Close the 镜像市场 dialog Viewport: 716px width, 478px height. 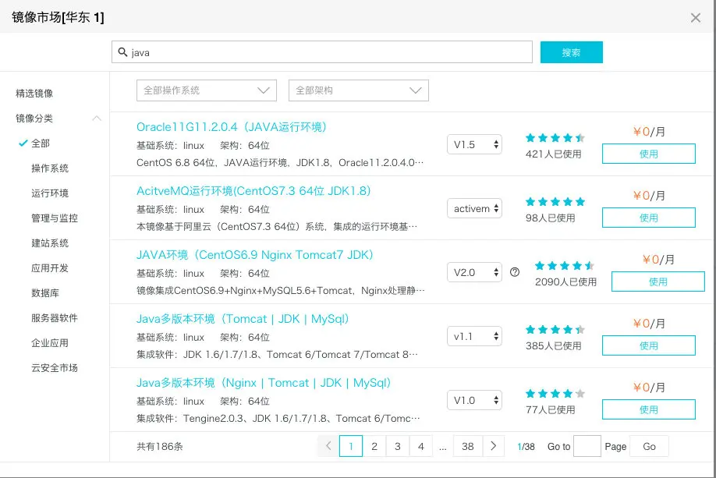[696, 18]
